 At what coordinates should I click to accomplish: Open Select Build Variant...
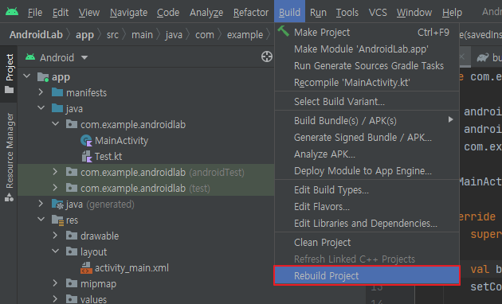367,102
